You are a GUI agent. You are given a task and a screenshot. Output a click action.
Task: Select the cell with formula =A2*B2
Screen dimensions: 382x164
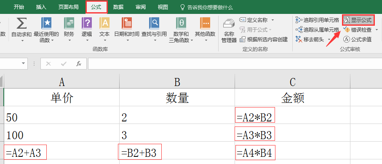(293, 115)
